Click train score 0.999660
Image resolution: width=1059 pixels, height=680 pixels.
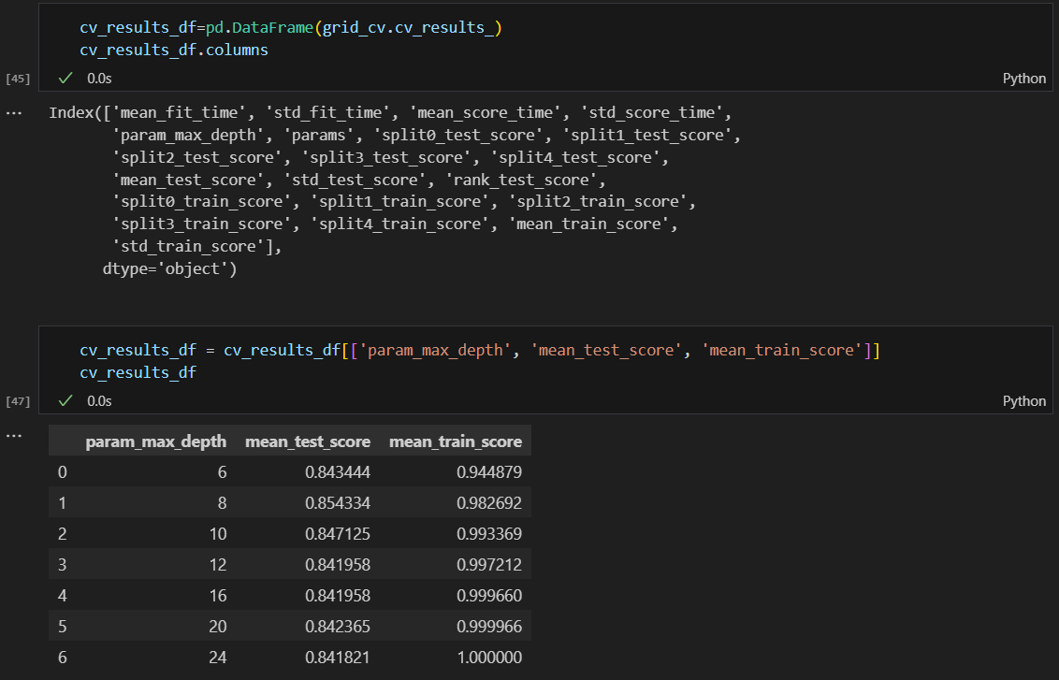tap(489, 596)
